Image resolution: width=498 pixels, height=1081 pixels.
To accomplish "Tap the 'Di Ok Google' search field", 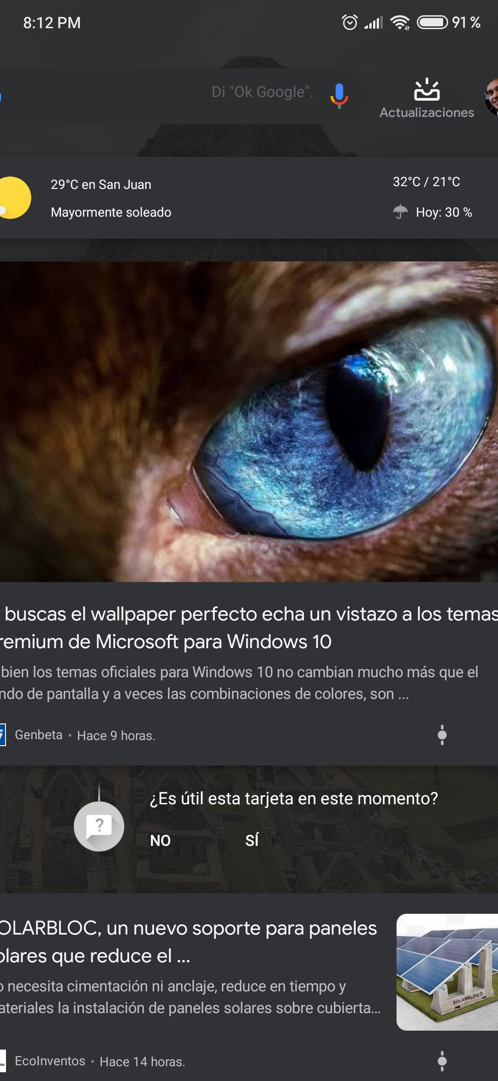I will click(x=180, y=96).
